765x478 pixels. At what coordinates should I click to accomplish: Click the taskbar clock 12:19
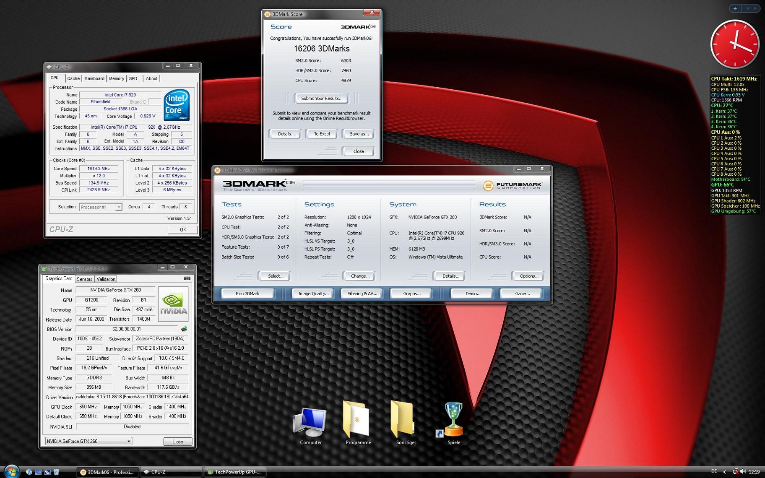click(754, 472)
